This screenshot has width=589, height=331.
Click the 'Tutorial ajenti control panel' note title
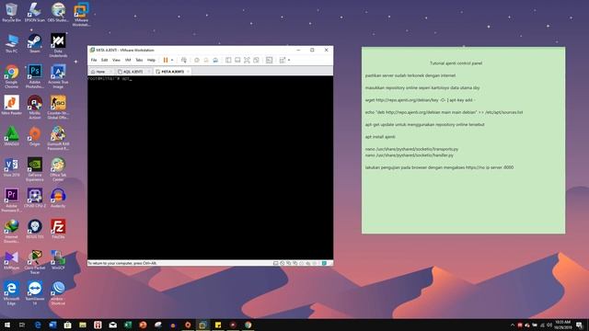pos(456,63)
